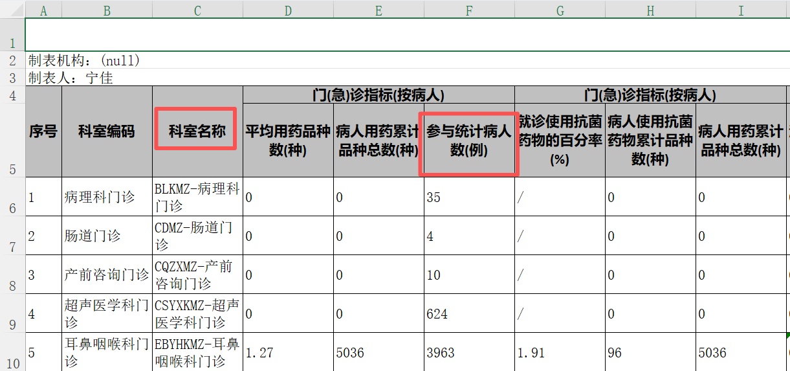Image resolution: width=790 pixels, height=371 pixels.
Task: Select column F header
Action: pyautogui.click(x=469, y=10)
